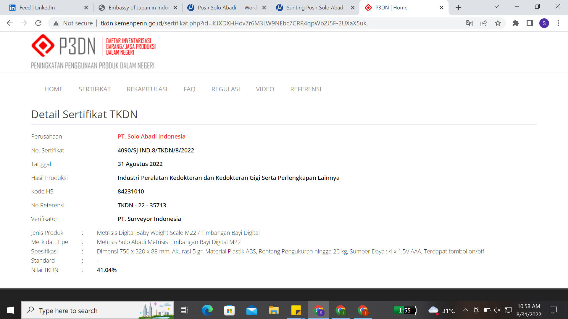This screenshot has height=319, width=568.
Task: Open the VIDEO menu item
Action: (265, 89)
